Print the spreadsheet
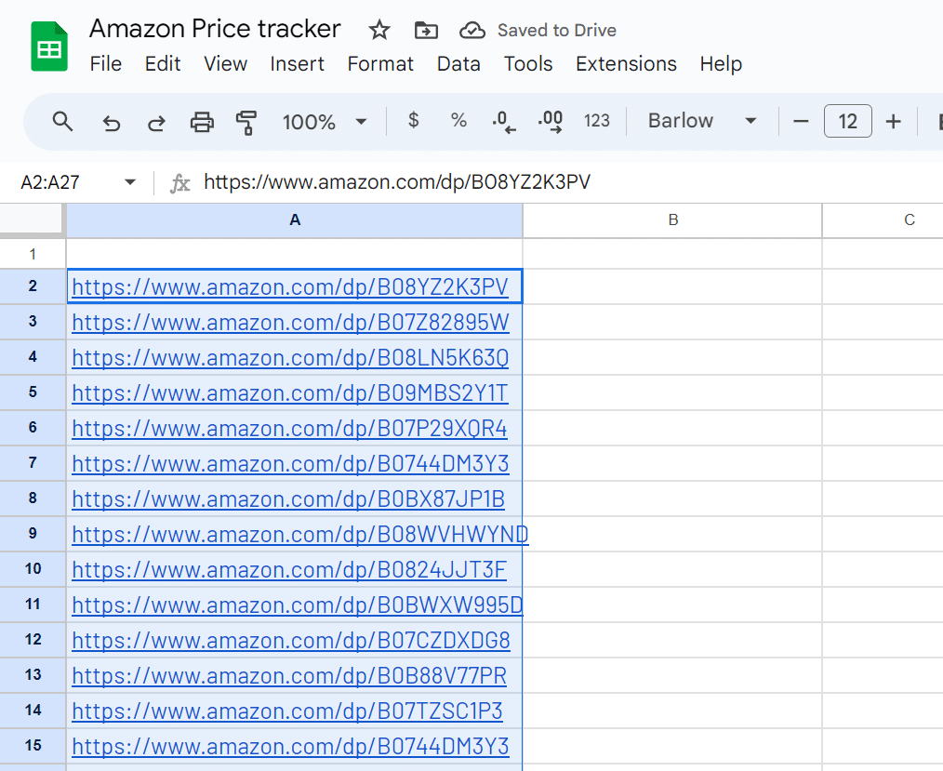The height and width of the screenshot is (771, 943). (202, 122)
